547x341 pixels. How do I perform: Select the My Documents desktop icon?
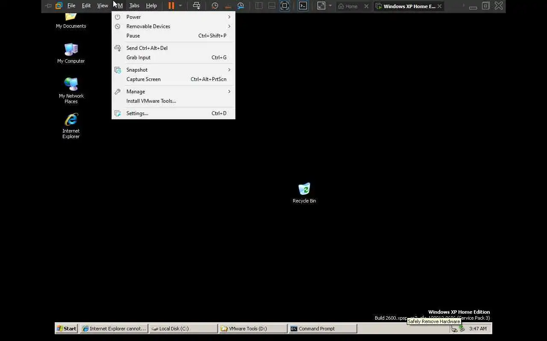pos(71,20)
